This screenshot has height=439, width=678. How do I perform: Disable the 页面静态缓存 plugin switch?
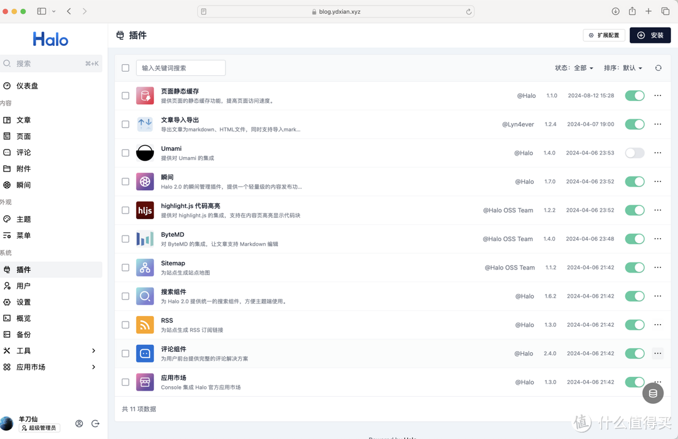click(634, 95)
